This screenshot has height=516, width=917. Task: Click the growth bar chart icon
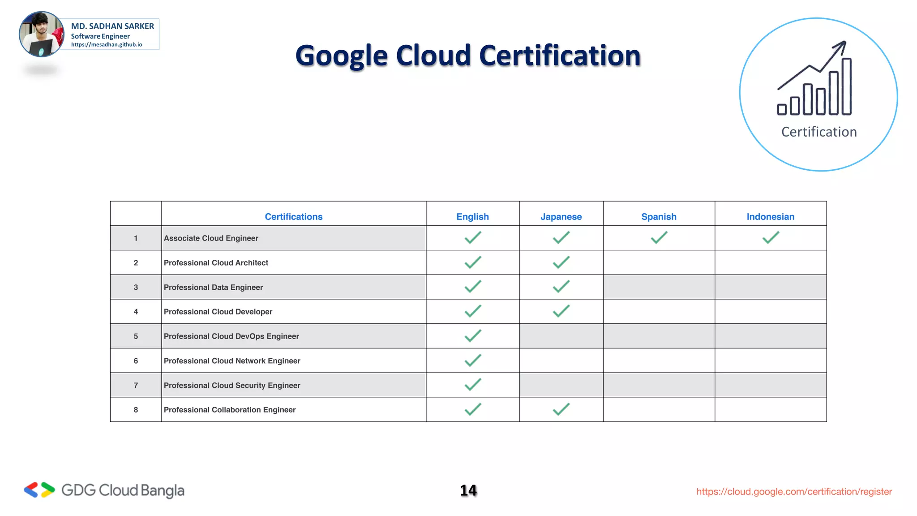pyautogui.click(x=814, y=78)
